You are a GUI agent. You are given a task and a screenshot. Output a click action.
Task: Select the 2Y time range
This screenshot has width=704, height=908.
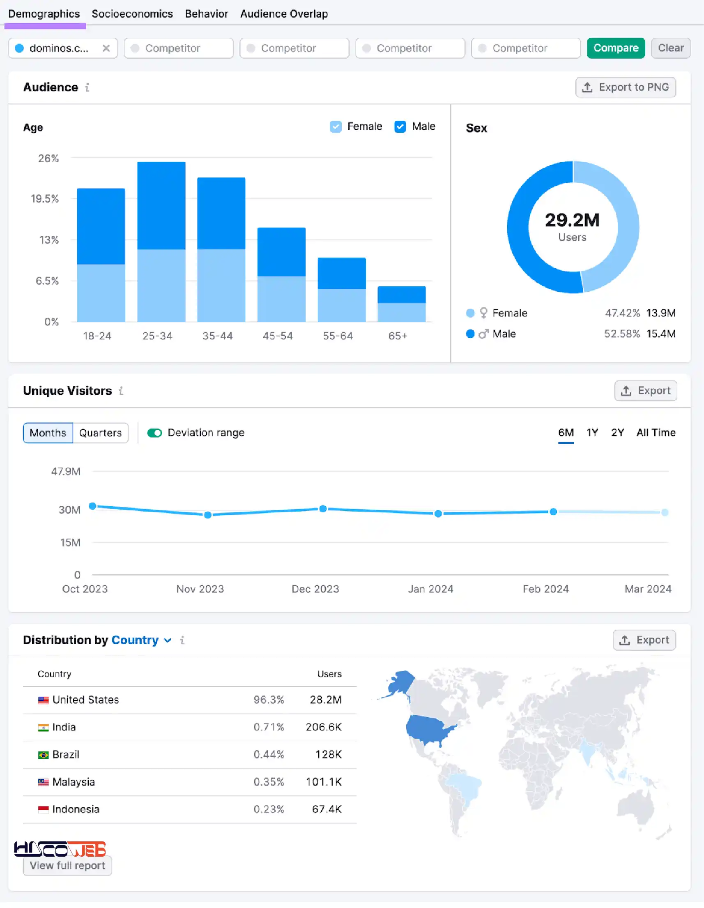coord(618,433)
